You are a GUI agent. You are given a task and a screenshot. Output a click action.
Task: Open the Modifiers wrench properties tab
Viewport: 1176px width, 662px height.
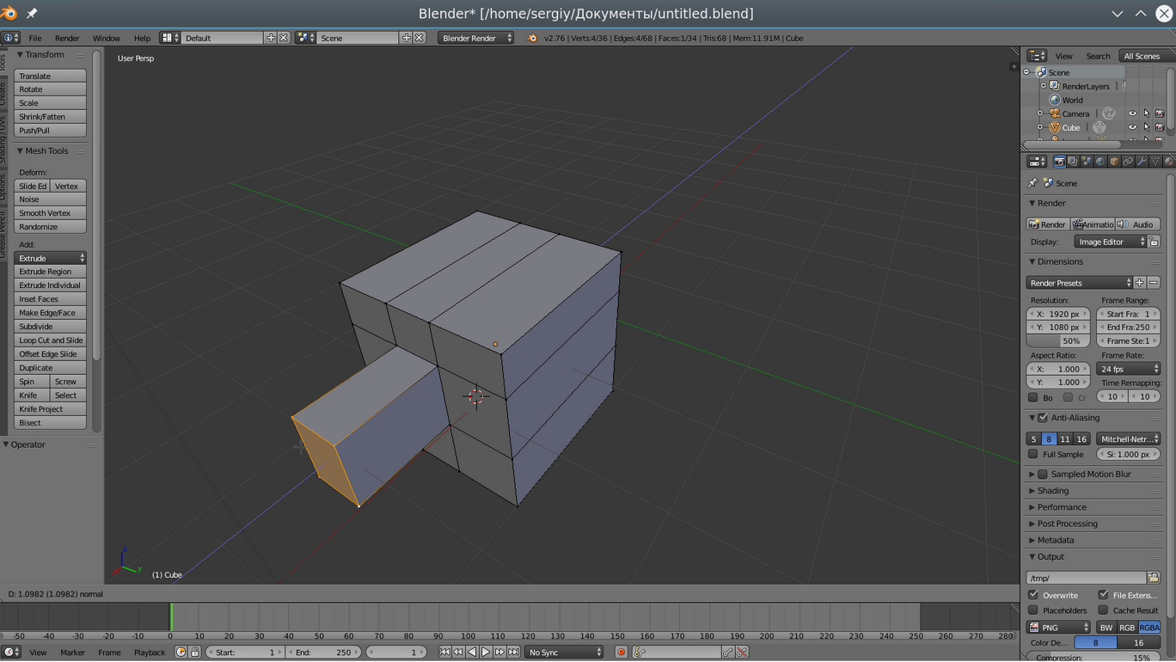tap(1142, 162)
